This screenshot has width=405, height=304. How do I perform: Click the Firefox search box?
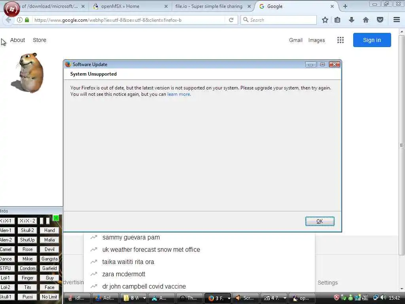[x=278, y=20]
